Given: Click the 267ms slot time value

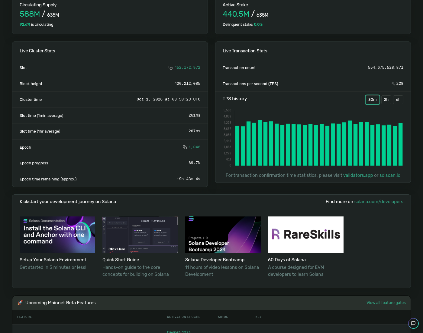Looking at the screenshot, I should (194, 131).
